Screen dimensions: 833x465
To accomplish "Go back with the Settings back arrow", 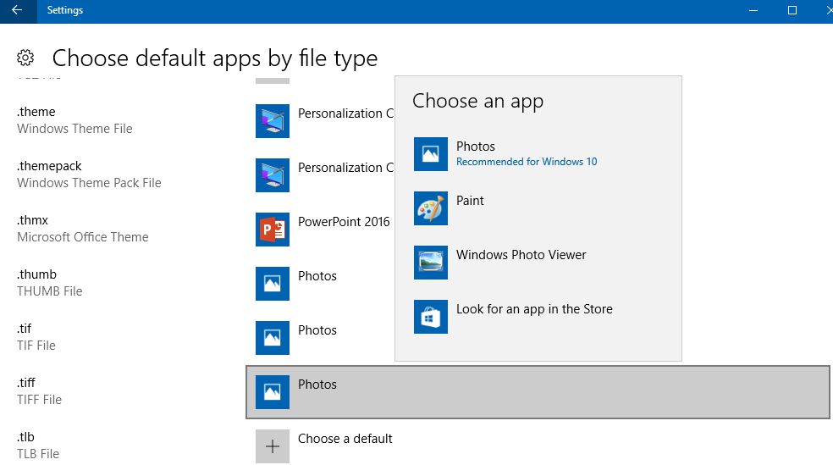I will (x=18, y=11).
